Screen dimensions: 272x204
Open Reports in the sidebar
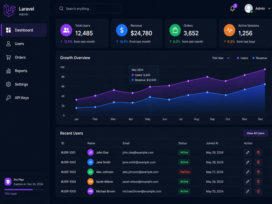pyautogui.click(x=24, y=71)
